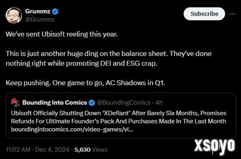Follow the boundingintocomics.com article link
This screenshot has height=159, width=241.
pyautogui.click(x=72, y=129)
